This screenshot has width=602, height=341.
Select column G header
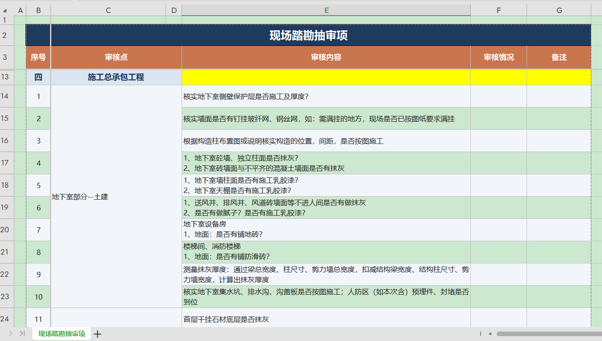559,10
